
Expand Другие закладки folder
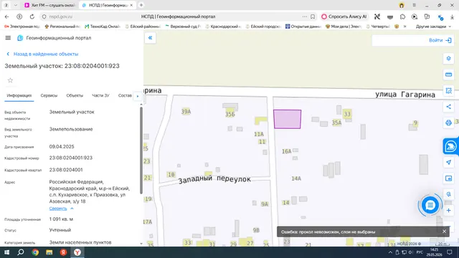coord(433,27)
